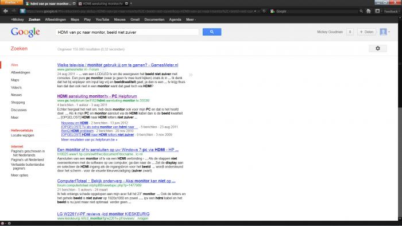402x226 pixels.
Task: Open 'LG W2261V-PF reviews' KIESKEURIG result
Action: [x=103, y=214]
